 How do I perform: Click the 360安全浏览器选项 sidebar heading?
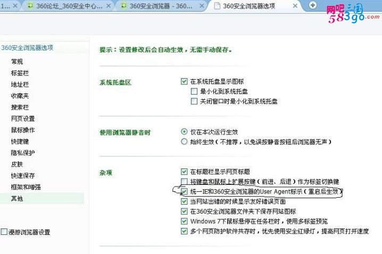pos(27,48)
